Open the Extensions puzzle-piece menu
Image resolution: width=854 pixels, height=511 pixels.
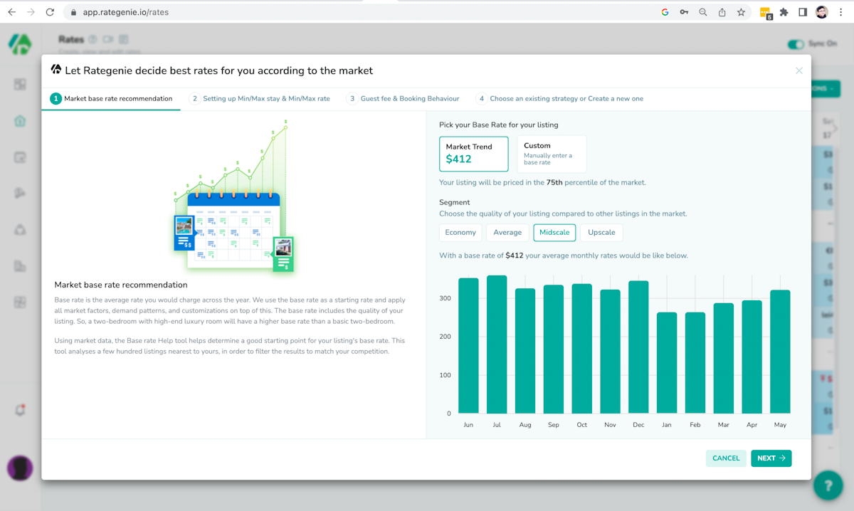tap(784, 12)
